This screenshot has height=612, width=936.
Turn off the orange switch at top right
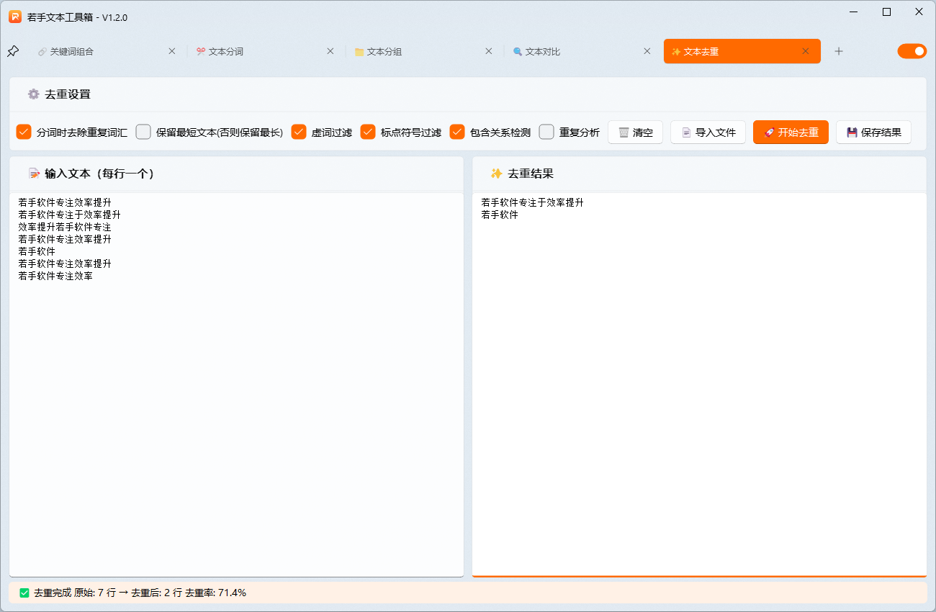tap(912, 51)
